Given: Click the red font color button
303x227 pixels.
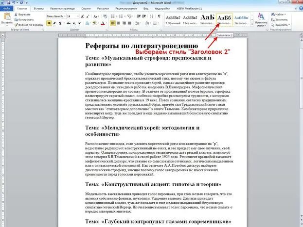Looking at the screenshot, I should (103, 23).
